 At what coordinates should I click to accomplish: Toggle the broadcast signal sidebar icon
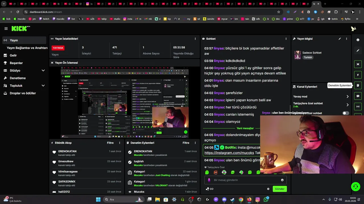[358, 107]
